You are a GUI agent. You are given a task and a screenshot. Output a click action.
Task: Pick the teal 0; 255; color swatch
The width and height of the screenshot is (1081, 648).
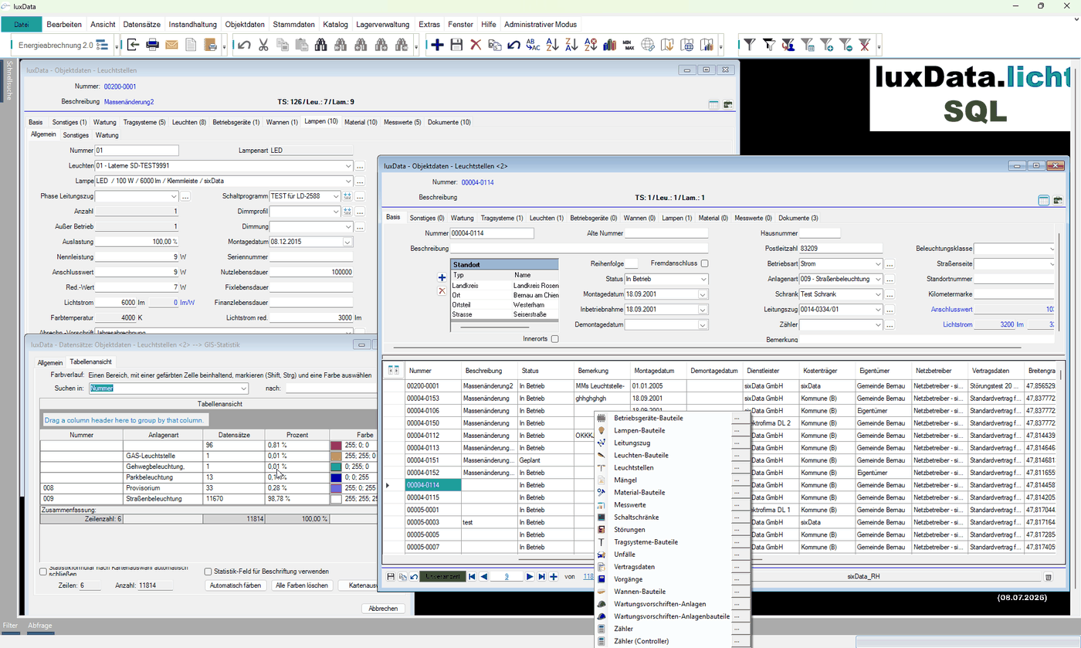[x=336, y=467]
